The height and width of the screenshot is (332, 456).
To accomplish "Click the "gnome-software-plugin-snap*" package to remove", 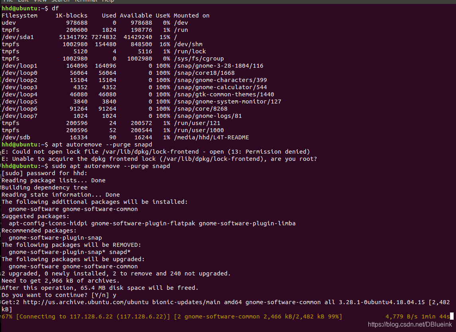I will click(x=57, y=252).
